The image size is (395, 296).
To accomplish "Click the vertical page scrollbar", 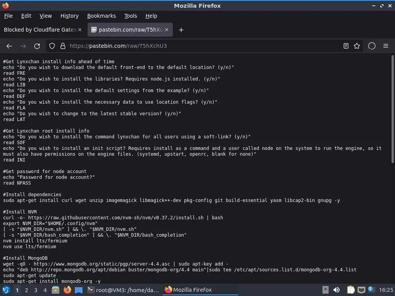I will [x=392, y=109].
